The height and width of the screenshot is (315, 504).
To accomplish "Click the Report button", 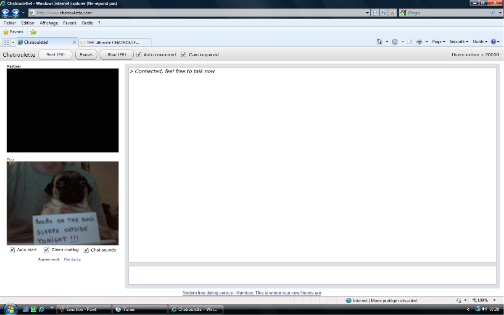I will [x=86, y=55].
